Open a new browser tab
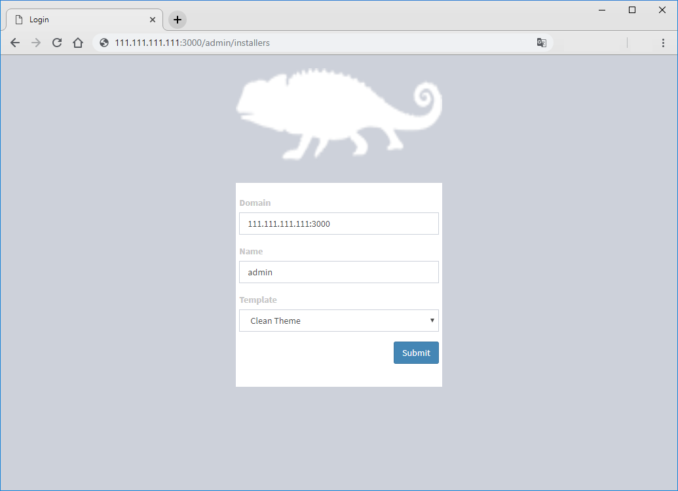Image resolution: width=678 pixels, height=491 pixels. click(x=176, y=19)
